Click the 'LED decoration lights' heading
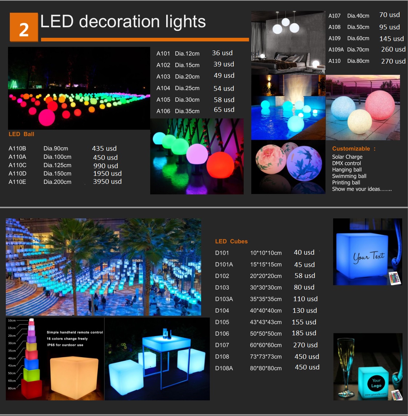Image resolution: width=408 pixels, height=416 pixels. click(123, 21)
